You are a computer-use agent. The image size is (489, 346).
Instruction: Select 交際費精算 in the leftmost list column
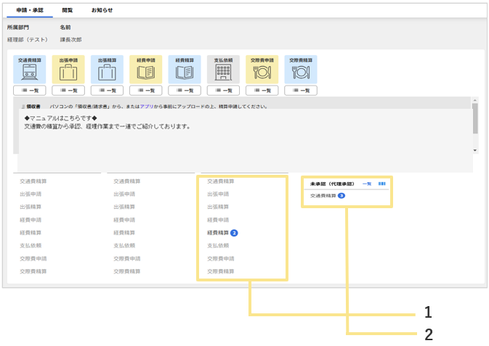[33, 271]
